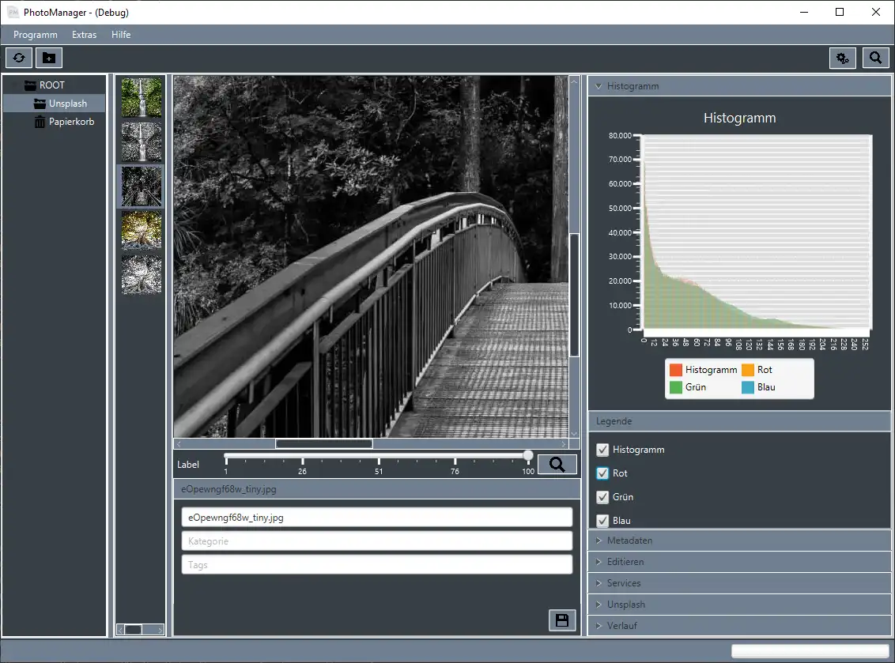The height and width of the screenshot is (663, 895).
Task: Uncheck the Rot channel checkbox
Action: [602, 473]
